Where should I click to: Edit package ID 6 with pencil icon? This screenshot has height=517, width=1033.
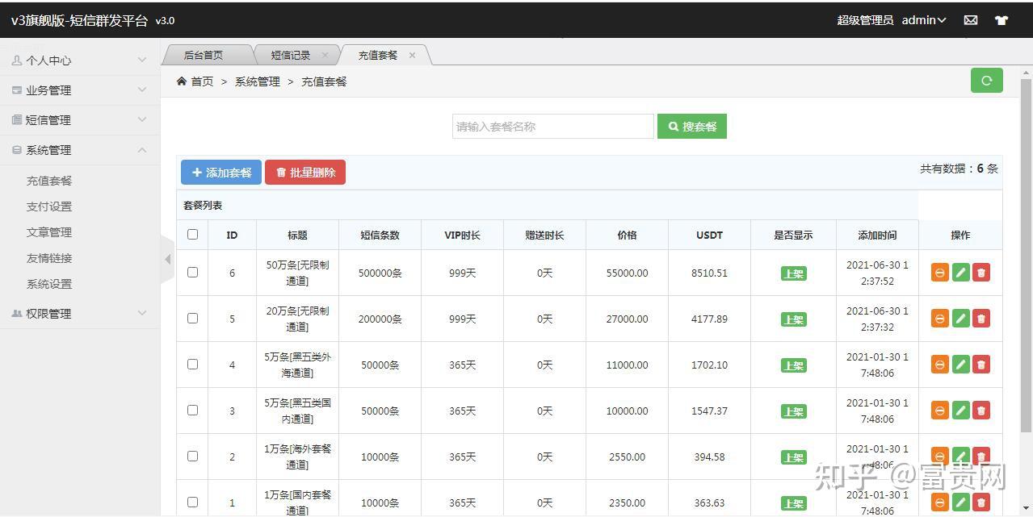[960, 273]
